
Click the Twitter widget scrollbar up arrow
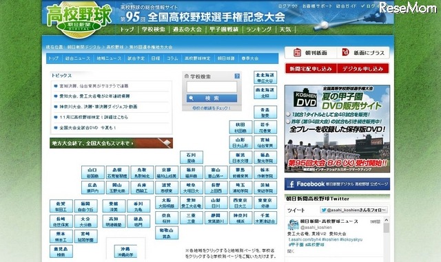coord(386,221)
